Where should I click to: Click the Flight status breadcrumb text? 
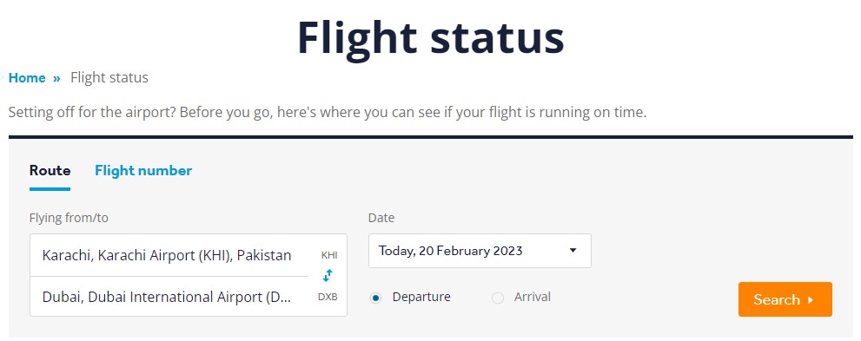click(x=109, y=78)
